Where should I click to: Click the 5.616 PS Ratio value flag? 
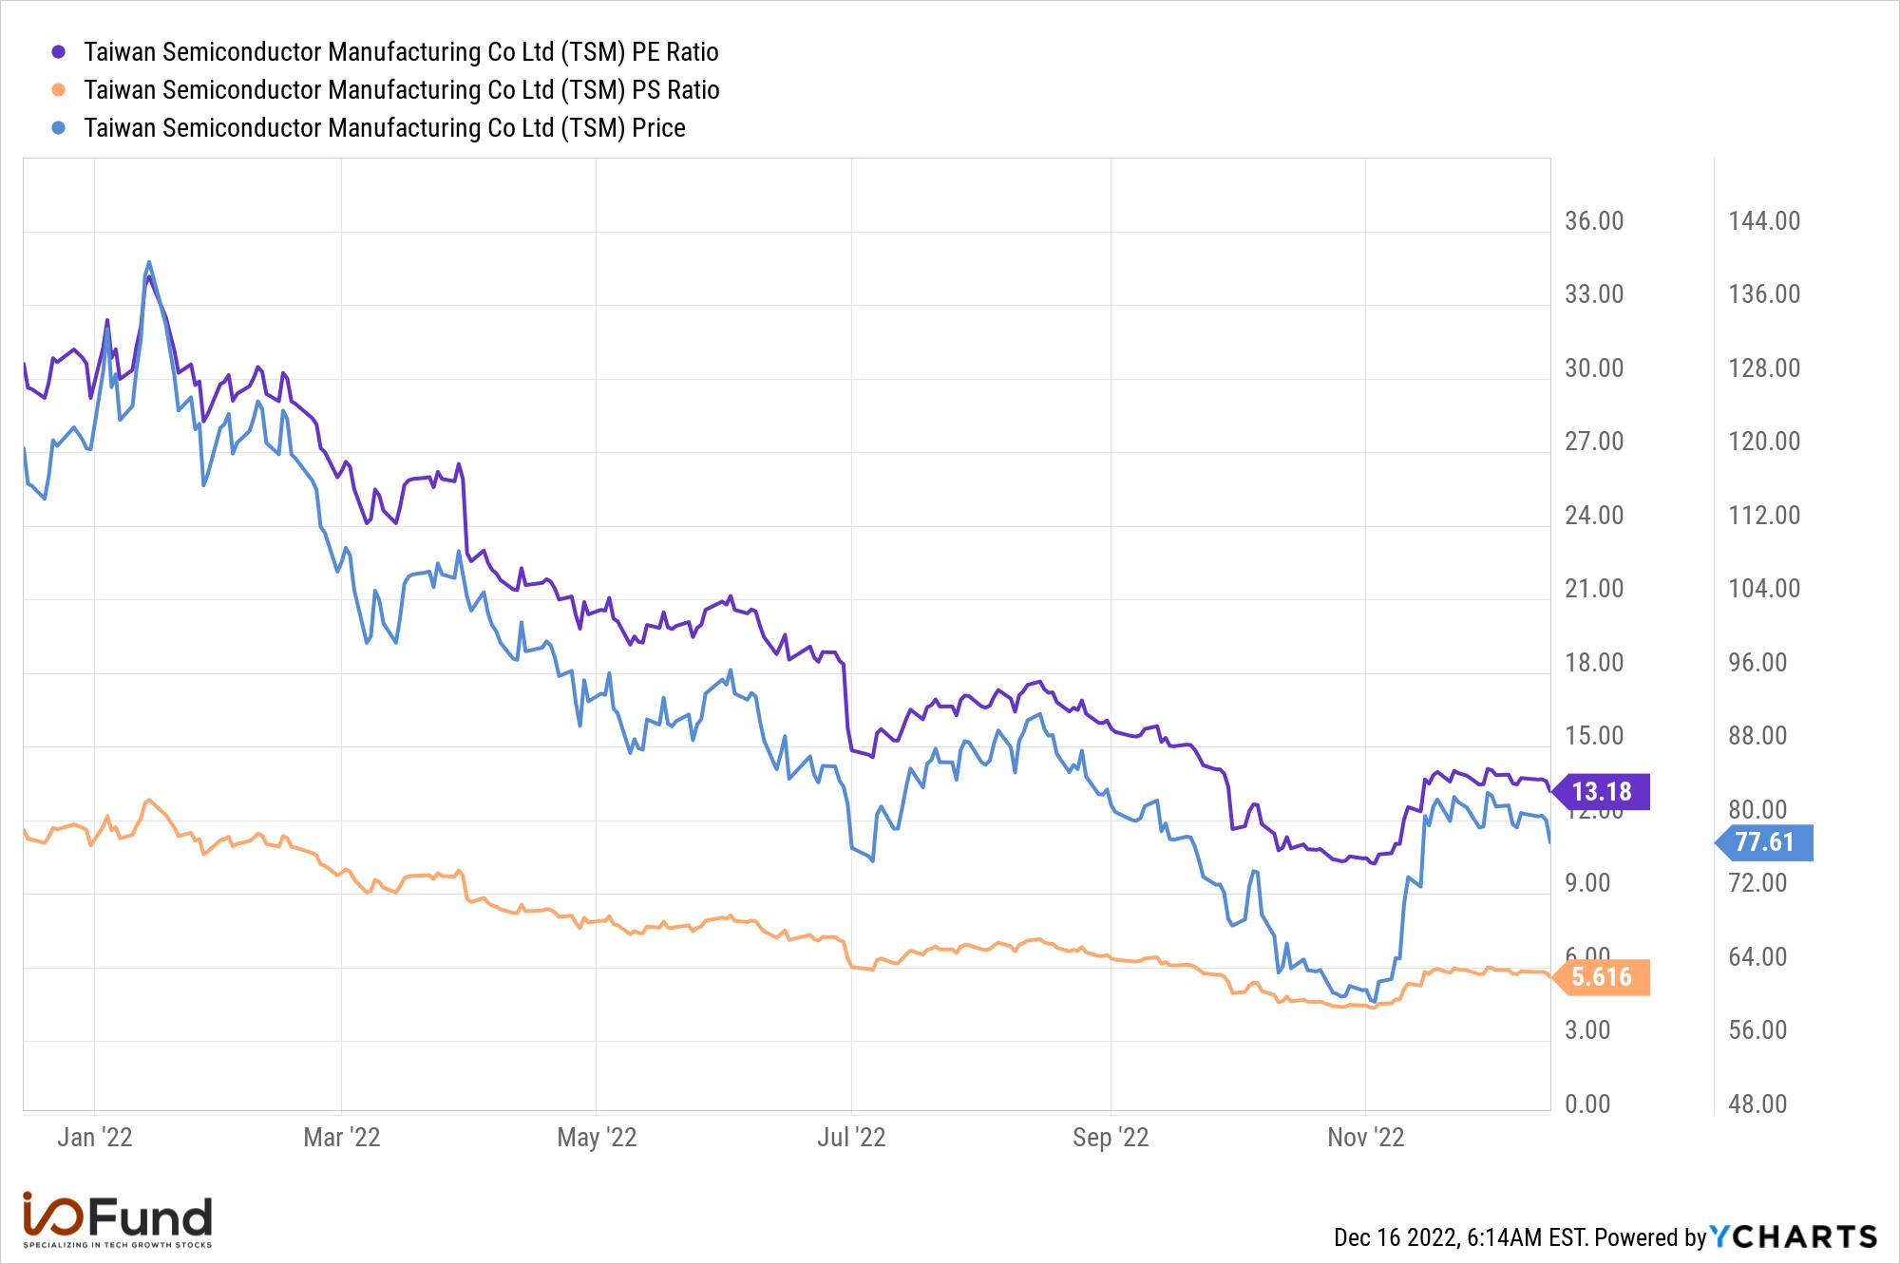1600,976
